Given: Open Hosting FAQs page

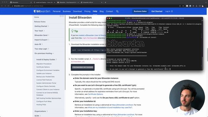Looking at the screenshot, I should [x=41, y=105].
